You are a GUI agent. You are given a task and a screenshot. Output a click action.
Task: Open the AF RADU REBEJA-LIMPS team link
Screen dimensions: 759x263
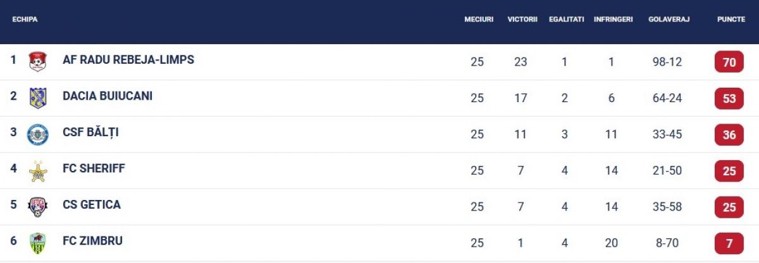pos(128,60)
